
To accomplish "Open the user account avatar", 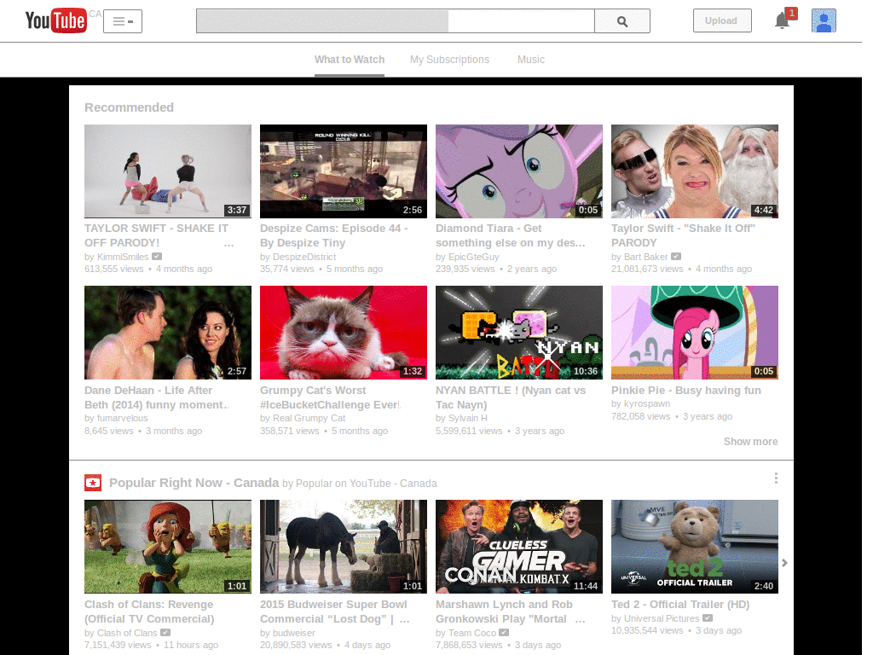I will click(x=824, y=20).
